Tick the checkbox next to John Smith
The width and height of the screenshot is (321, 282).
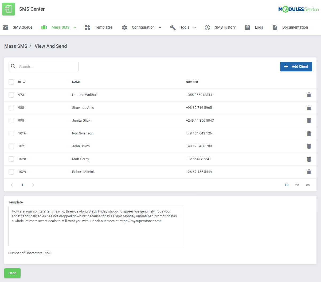coord(11,146)
